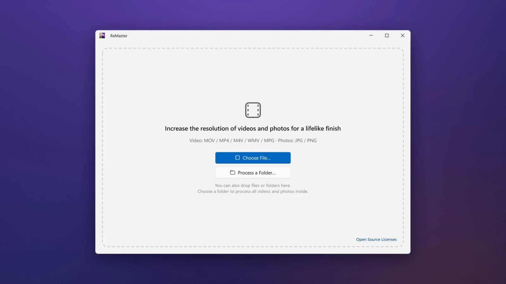Close the ReMaster window
Image resolution: width=506 pixels, height=284 pixels.
coord(403,36)
